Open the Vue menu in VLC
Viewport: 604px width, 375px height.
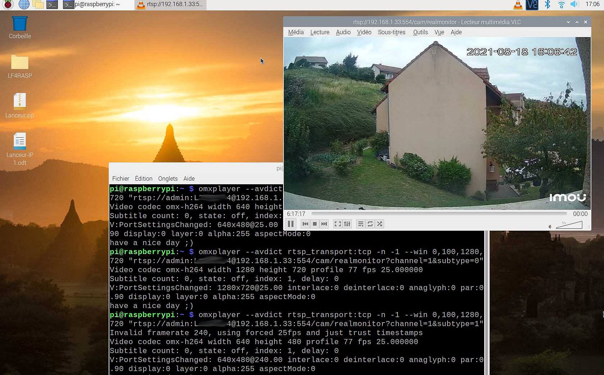439,32
